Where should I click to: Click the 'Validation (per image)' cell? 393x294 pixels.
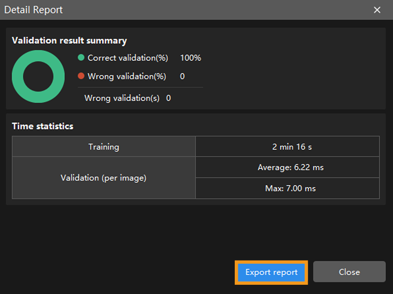104,178
